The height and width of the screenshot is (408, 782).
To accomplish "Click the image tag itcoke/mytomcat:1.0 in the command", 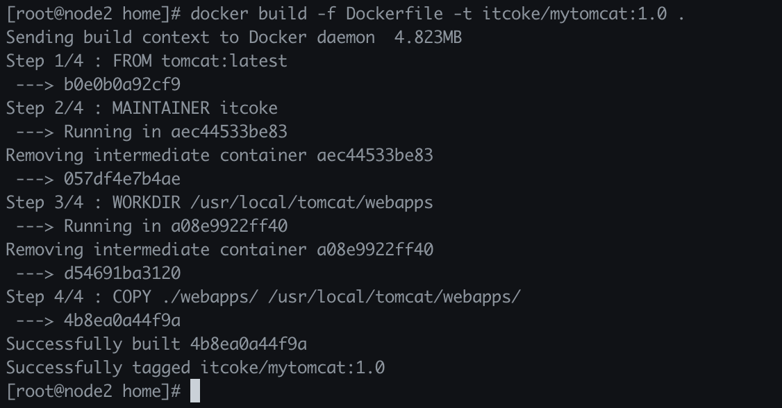I will click(574, 14).
